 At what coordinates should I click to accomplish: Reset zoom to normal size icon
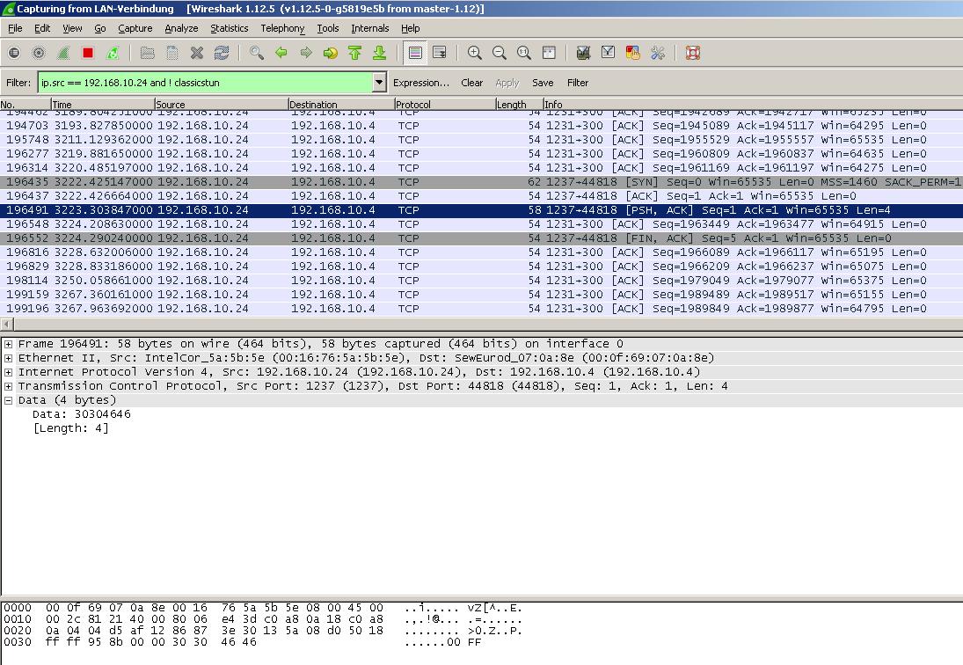tap(524, 53)
